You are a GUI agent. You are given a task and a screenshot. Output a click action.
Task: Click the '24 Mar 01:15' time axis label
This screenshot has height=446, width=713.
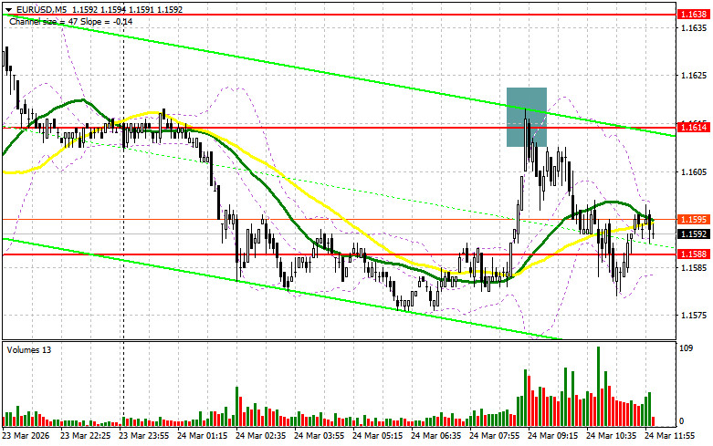point(202,436)
